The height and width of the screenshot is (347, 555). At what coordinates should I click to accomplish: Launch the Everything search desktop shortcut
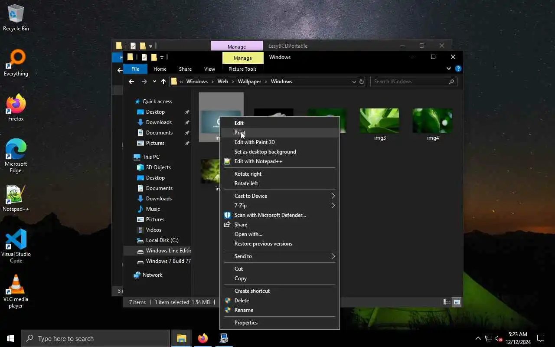(16, 63)
